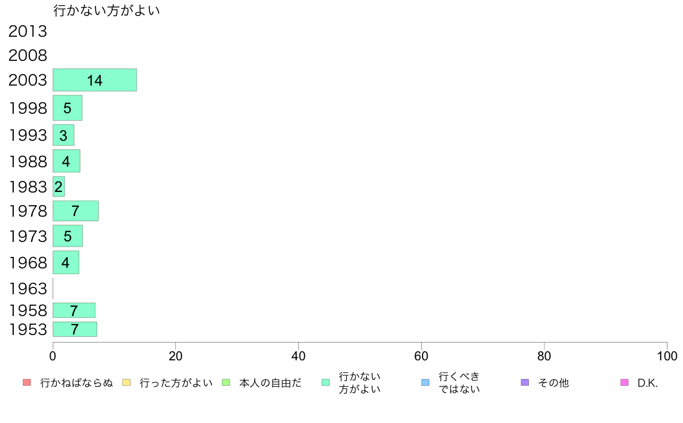The height and width of the screenshot is (423, 683).
Task: Click the pink D.K. legend swatch
Action: click(624, 383)
